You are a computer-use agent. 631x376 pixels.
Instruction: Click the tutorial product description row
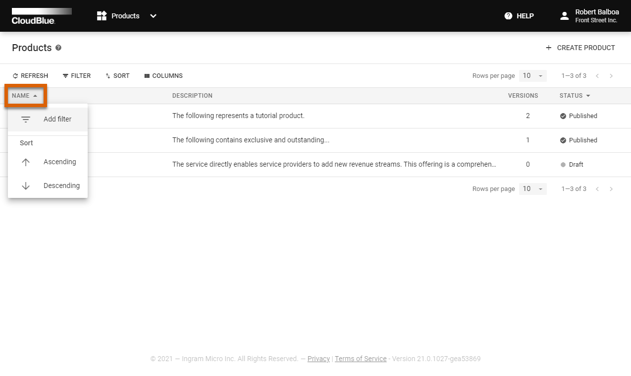point(238,116)
